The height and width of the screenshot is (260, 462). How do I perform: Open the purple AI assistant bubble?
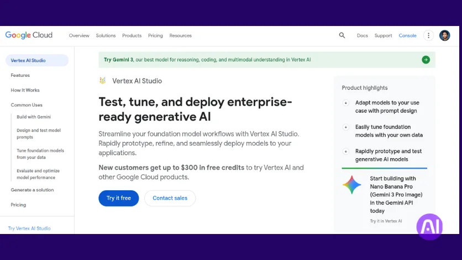click(429, 227)
